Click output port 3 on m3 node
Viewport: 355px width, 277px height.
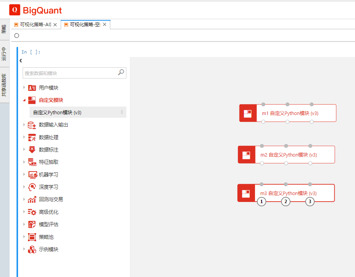tap(310, 202)
